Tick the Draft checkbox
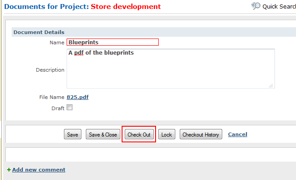 [x=69, y=107]
